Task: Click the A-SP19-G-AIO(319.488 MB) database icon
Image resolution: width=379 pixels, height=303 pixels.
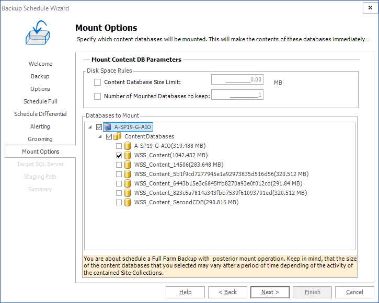Action: pyautogui.click(x=128, y=146)
